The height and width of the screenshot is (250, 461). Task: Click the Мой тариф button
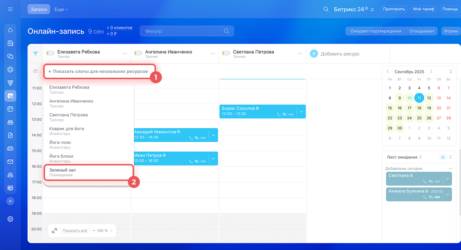pyautogui.click(x=424, y=9)
